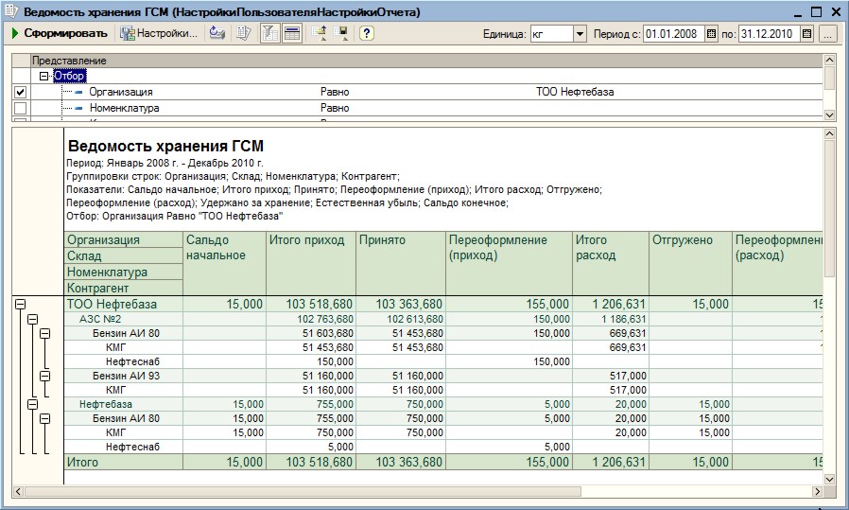Collapse the Бензин АИ 93 group
The width and height of the screenshot is (849, 510).
tap(45, 376)
